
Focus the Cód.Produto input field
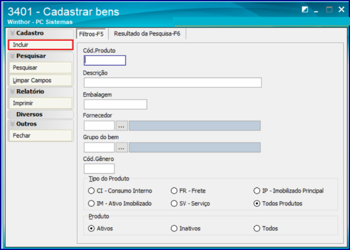click(105, 60)
